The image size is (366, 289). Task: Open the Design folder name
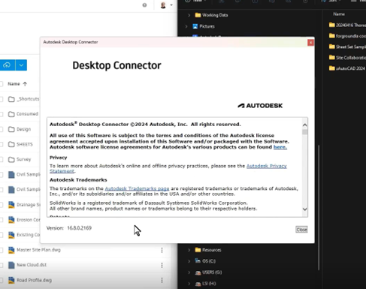point(24,129)
